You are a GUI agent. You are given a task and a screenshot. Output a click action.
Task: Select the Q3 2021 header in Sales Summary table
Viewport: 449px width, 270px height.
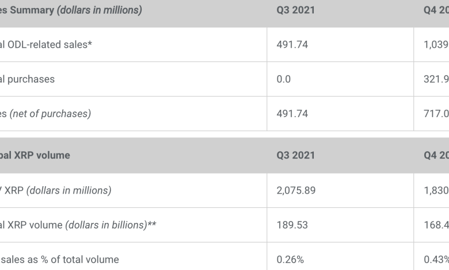click(295, 10)
